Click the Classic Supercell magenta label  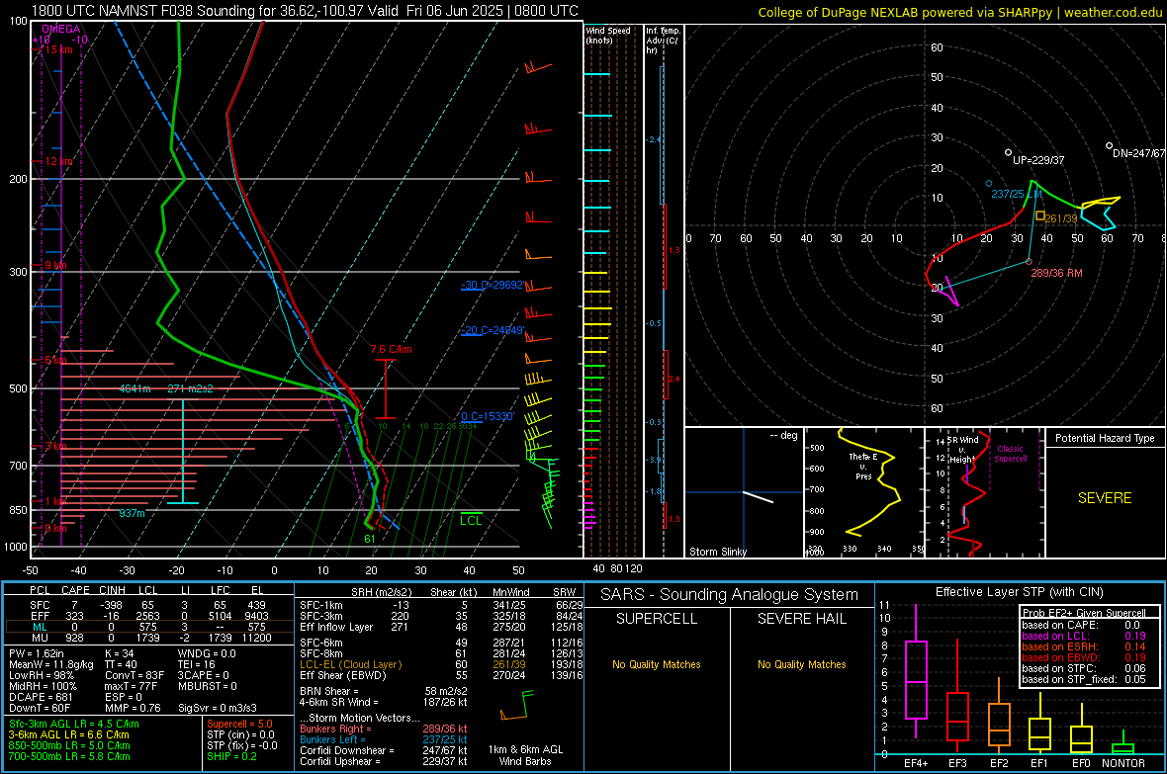tap(1011, 454)
